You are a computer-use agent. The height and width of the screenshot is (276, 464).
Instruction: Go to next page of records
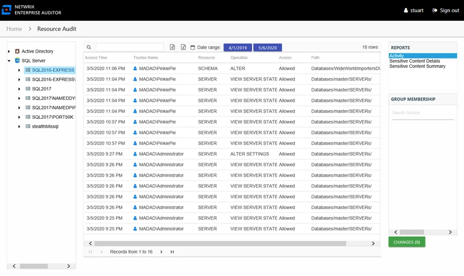(161, 252)
